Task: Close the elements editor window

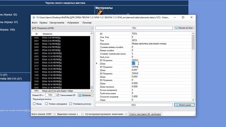Action: [x=191, y=17]
